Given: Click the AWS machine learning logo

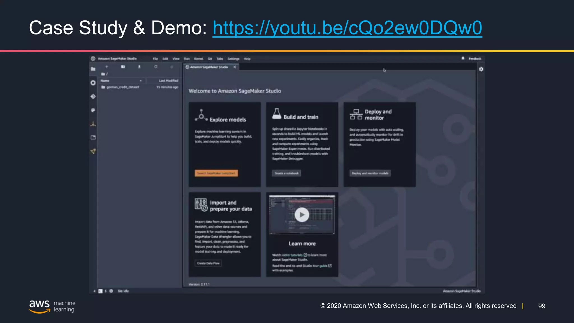Looking at the screenshot, I should click(x=52, y=306).
